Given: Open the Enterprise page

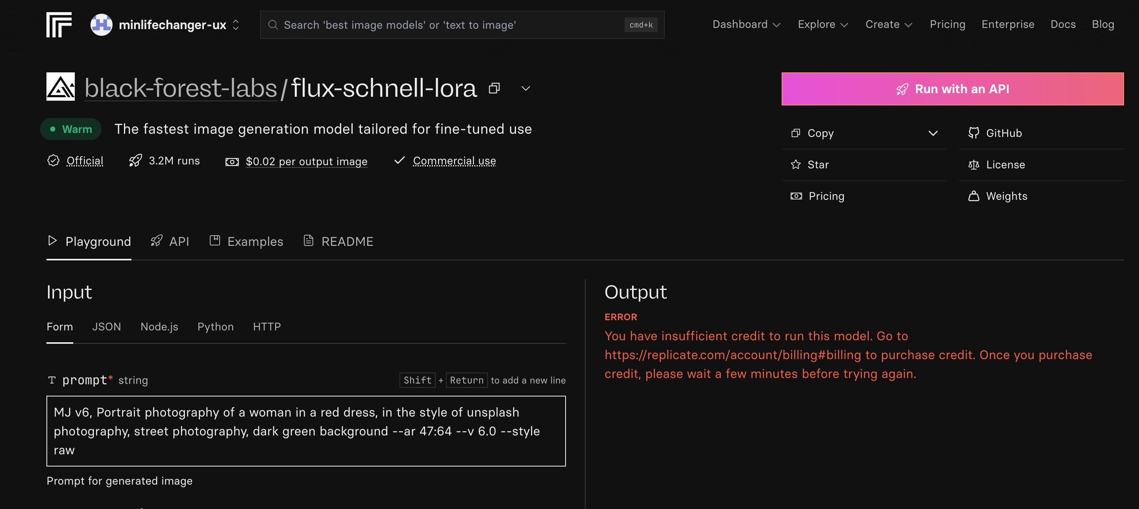Looking at the screenshot, I should coord(1008,24).
